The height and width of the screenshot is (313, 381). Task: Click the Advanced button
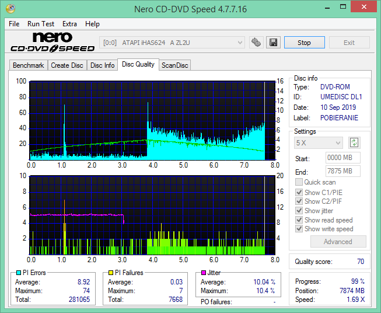(338, 242)
